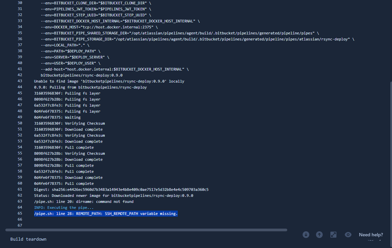The width and height of the screenshot is (392, 248).
Task: Click line number 63
Action: coord(20,201)
